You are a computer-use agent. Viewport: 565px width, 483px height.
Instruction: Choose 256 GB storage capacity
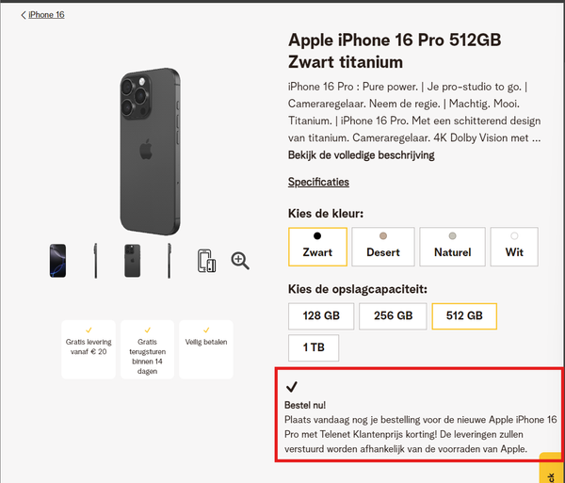tap(393, 316)
